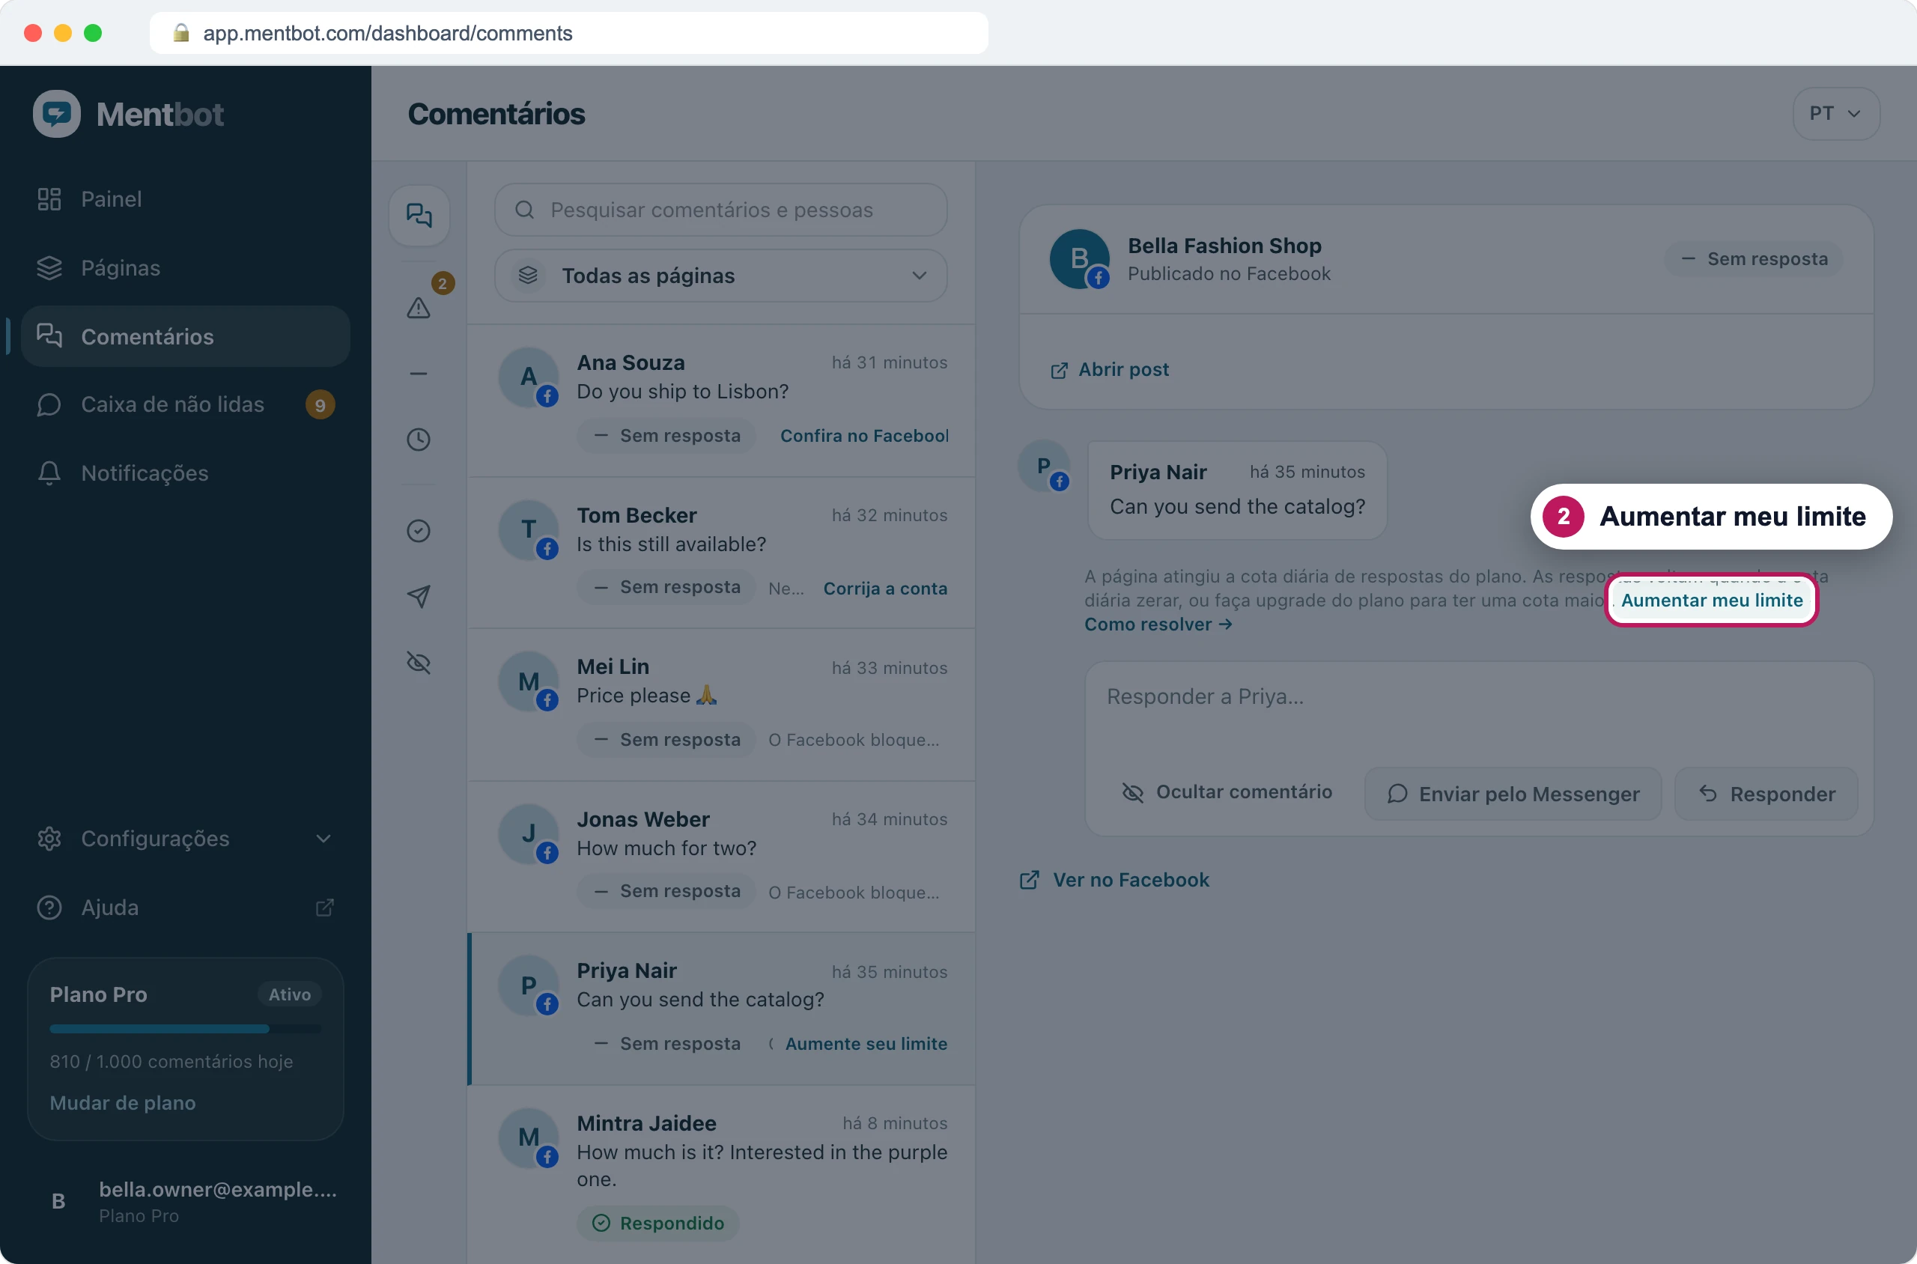Select the pending clock filter icon
This screenshot has height=1264, width=1917.
tap(419, 440)
